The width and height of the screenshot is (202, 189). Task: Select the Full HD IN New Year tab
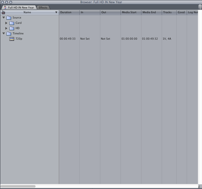[19, 7]
